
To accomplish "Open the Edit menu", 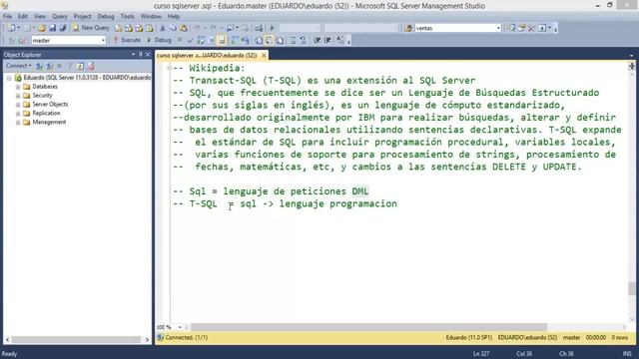I will click(x=23, y=16).
